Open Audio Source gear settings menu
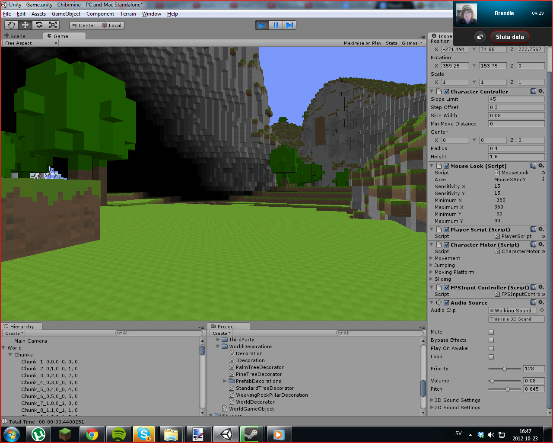Screen dimensions: 553x443 (541, 302)
